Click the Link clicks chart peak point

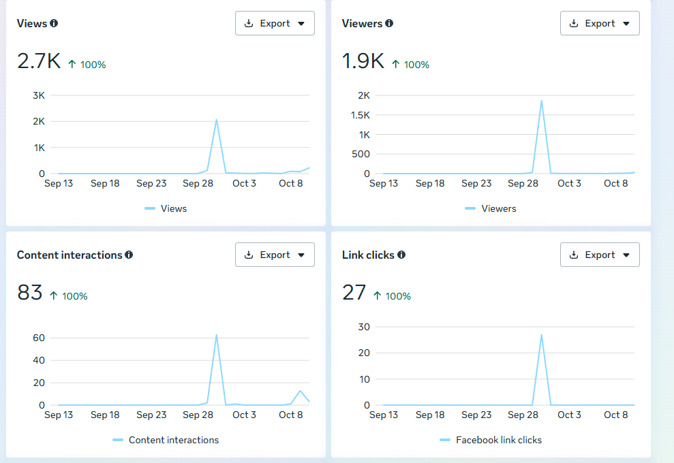542,335
